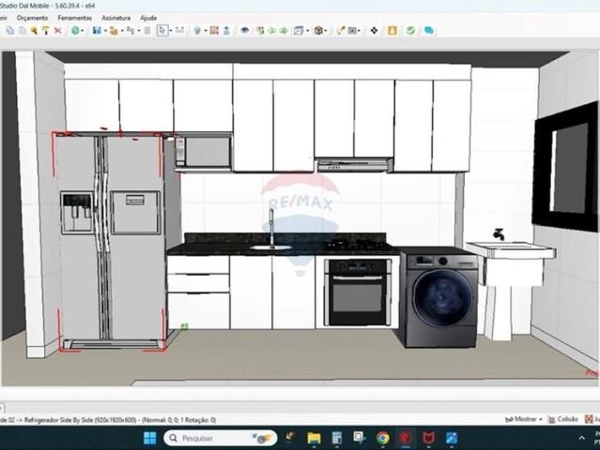600x450 pixels.
Task: Open the calculator app in the taskbar
Action: (337, 438)
